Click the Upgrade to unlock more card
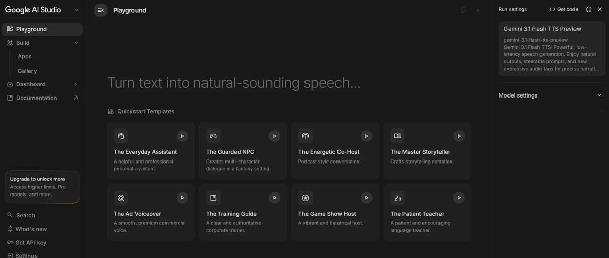The width and height of the screenshot is (609, 258). pyautogui.click(x=42, y=187)
